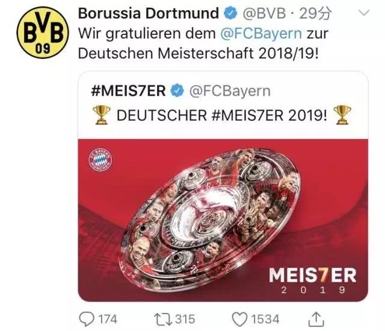Open Borussia Dortmund BVB avatar logo

pyautogui.click(x=43, y=32)
